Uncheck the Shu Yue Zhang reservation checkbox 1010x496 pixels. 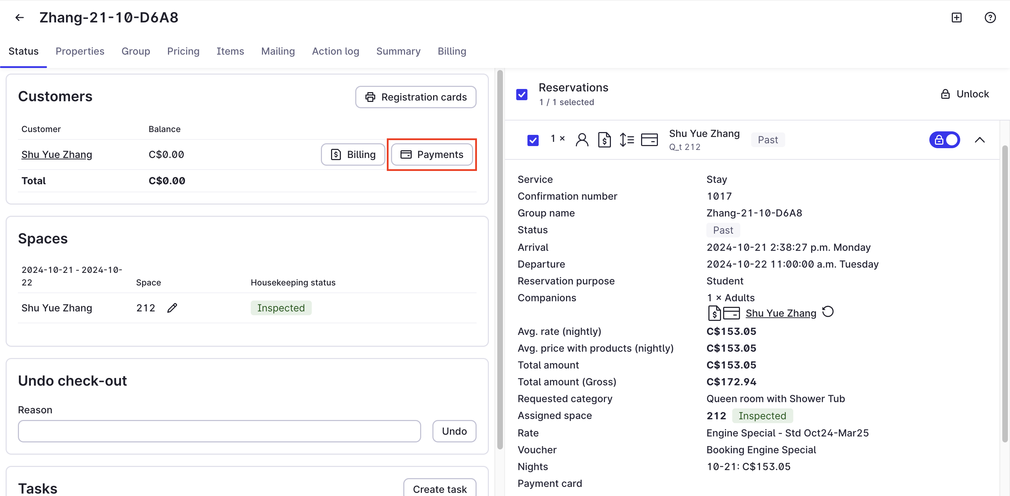point(533,140)
